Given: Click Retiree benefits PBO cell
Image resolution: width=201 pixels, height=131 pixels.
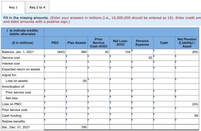Looking at the screenshot, I should tap(55, 121).
